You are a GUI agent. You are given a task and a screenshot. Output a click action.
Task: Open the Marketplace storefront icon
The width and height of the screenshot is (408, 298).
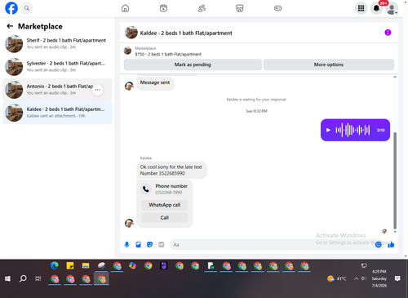point(240,8)
